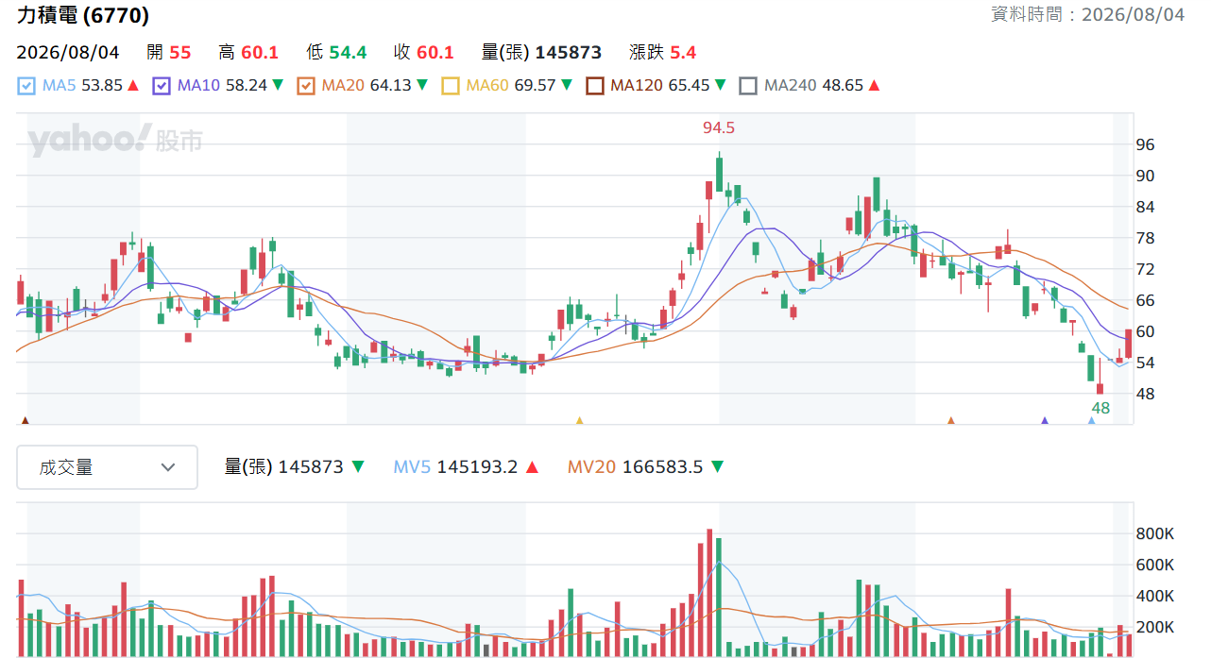The image size is (1211, 658).
Task: Click the opening price 開 55
Action: (x=168, y=52)
